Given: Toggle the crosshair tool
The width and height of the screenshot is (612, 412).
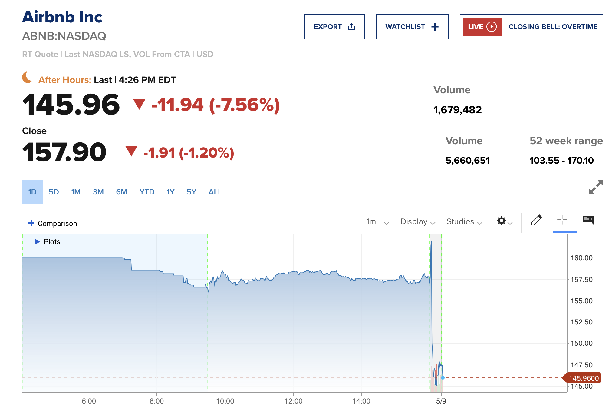Looking at the screenshot, I should tap(562, 220).
